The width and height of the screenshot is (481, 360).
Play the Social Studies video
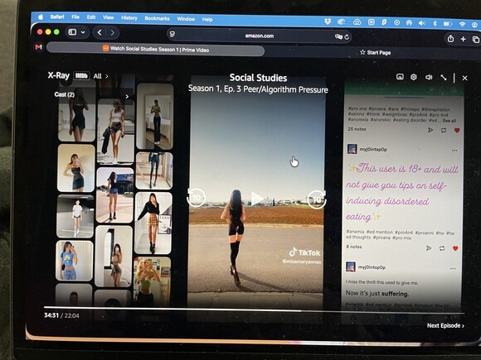[x=257, y=199]
